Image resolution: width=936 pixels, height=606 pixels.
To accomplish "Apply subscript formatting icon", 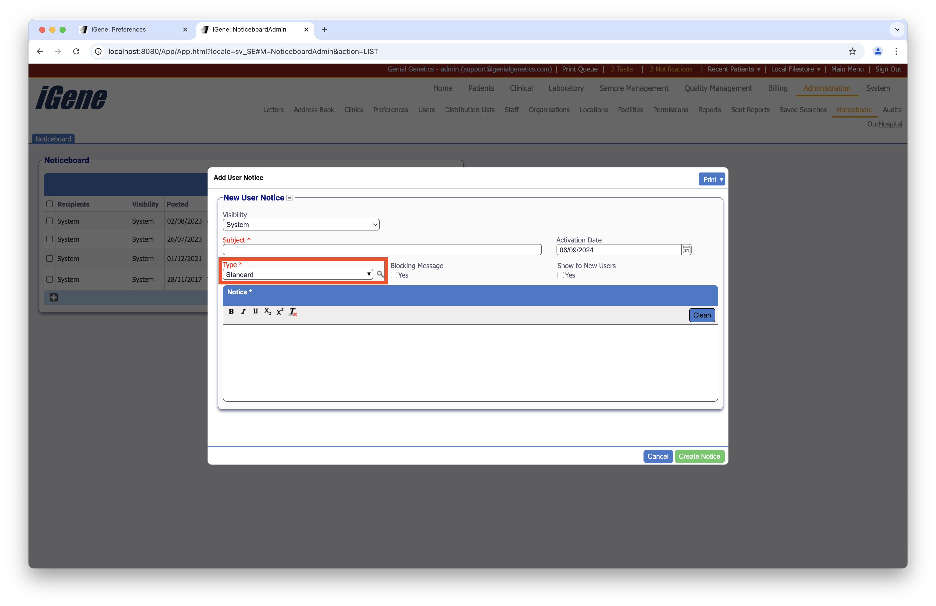I will click(x=268, y=311).
